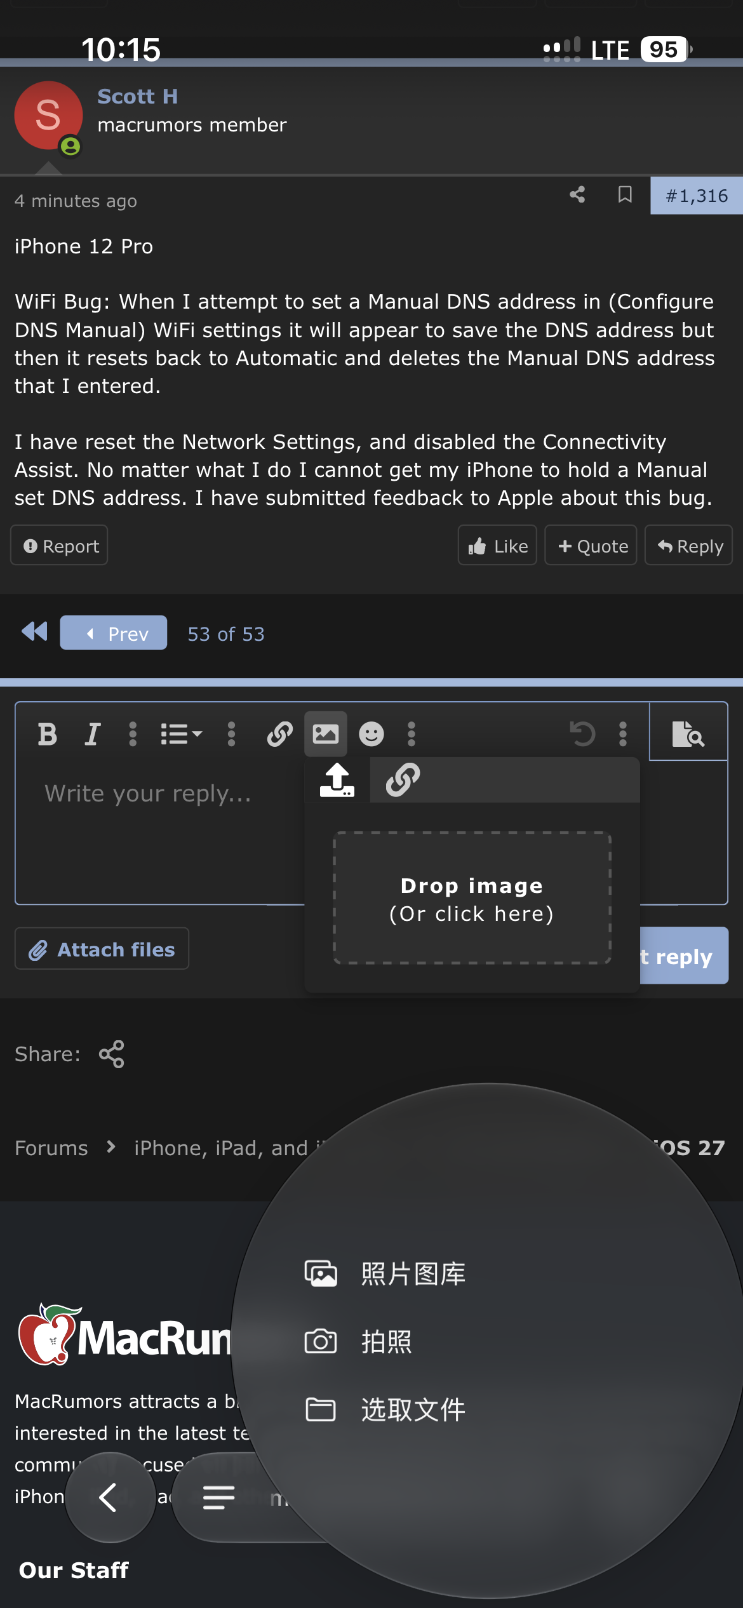Open more text formatting options after italic
743x1608 pixels.
(133, 734)
